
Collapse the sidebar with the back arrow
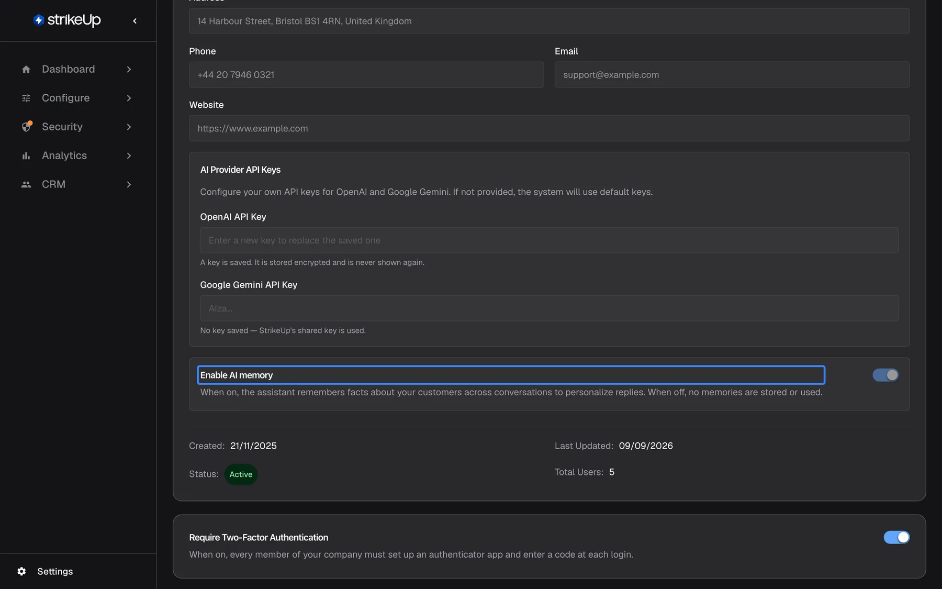[135, 21]
